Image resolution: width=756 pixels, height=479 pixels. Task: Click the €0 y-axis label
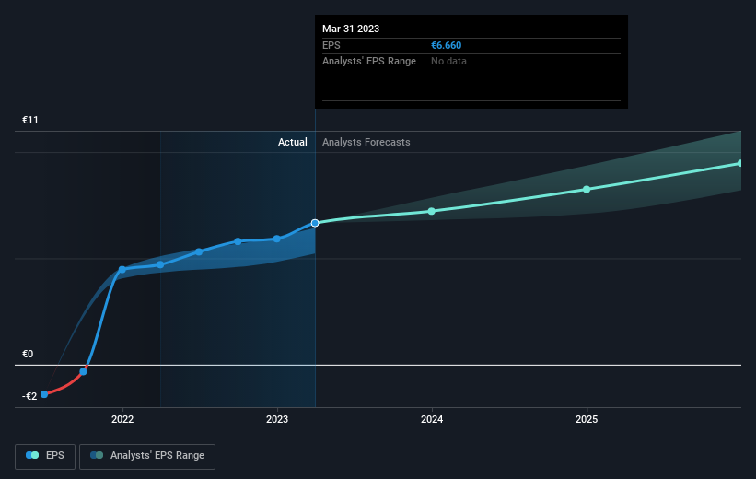(x=28, y=354)
